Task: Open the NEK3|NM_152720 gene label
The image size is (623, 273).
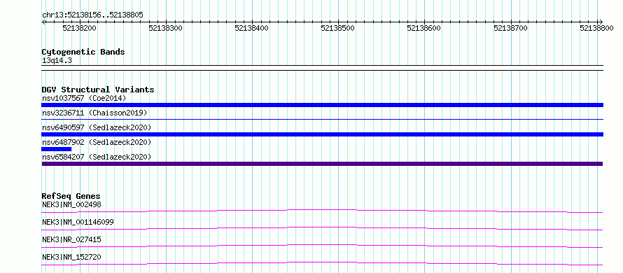Action: pos(71,257)
